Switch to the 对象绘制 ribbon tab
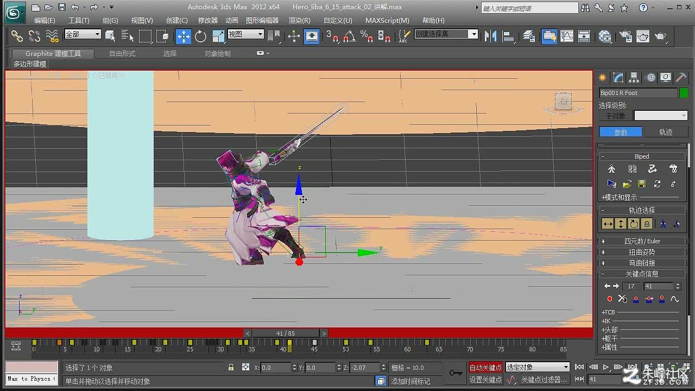Screen dimensions: 695x391 pos(217,53)
